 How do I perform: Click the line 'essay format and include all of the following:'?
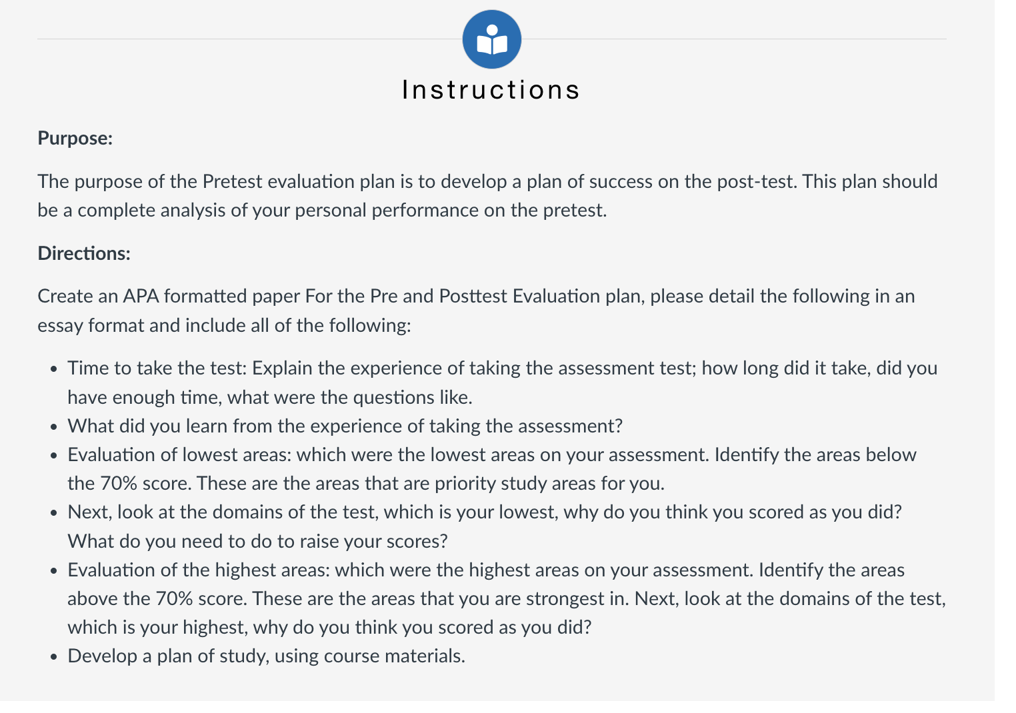pos(225,325)
